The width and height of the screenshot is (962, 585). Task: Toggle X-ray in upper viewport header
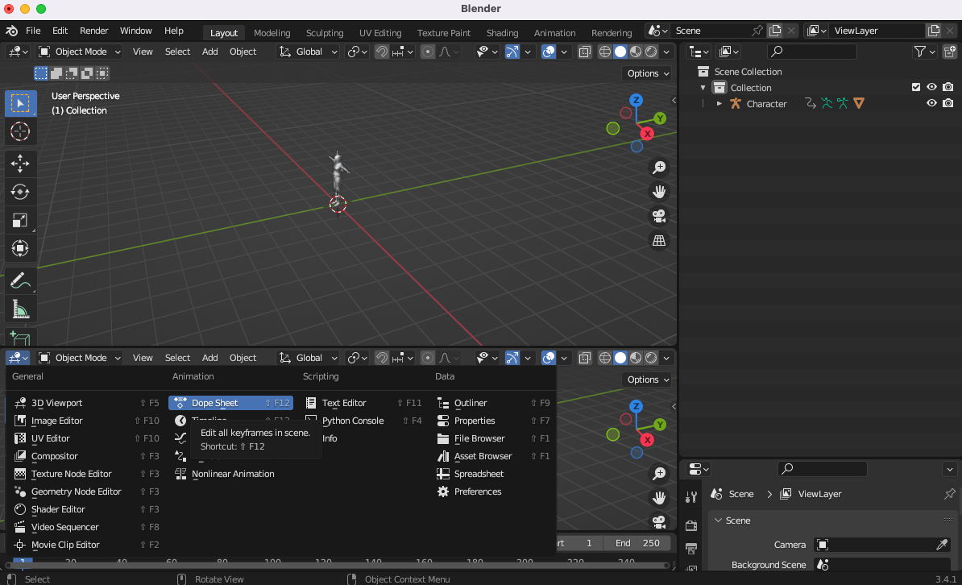tap(585, 52)
